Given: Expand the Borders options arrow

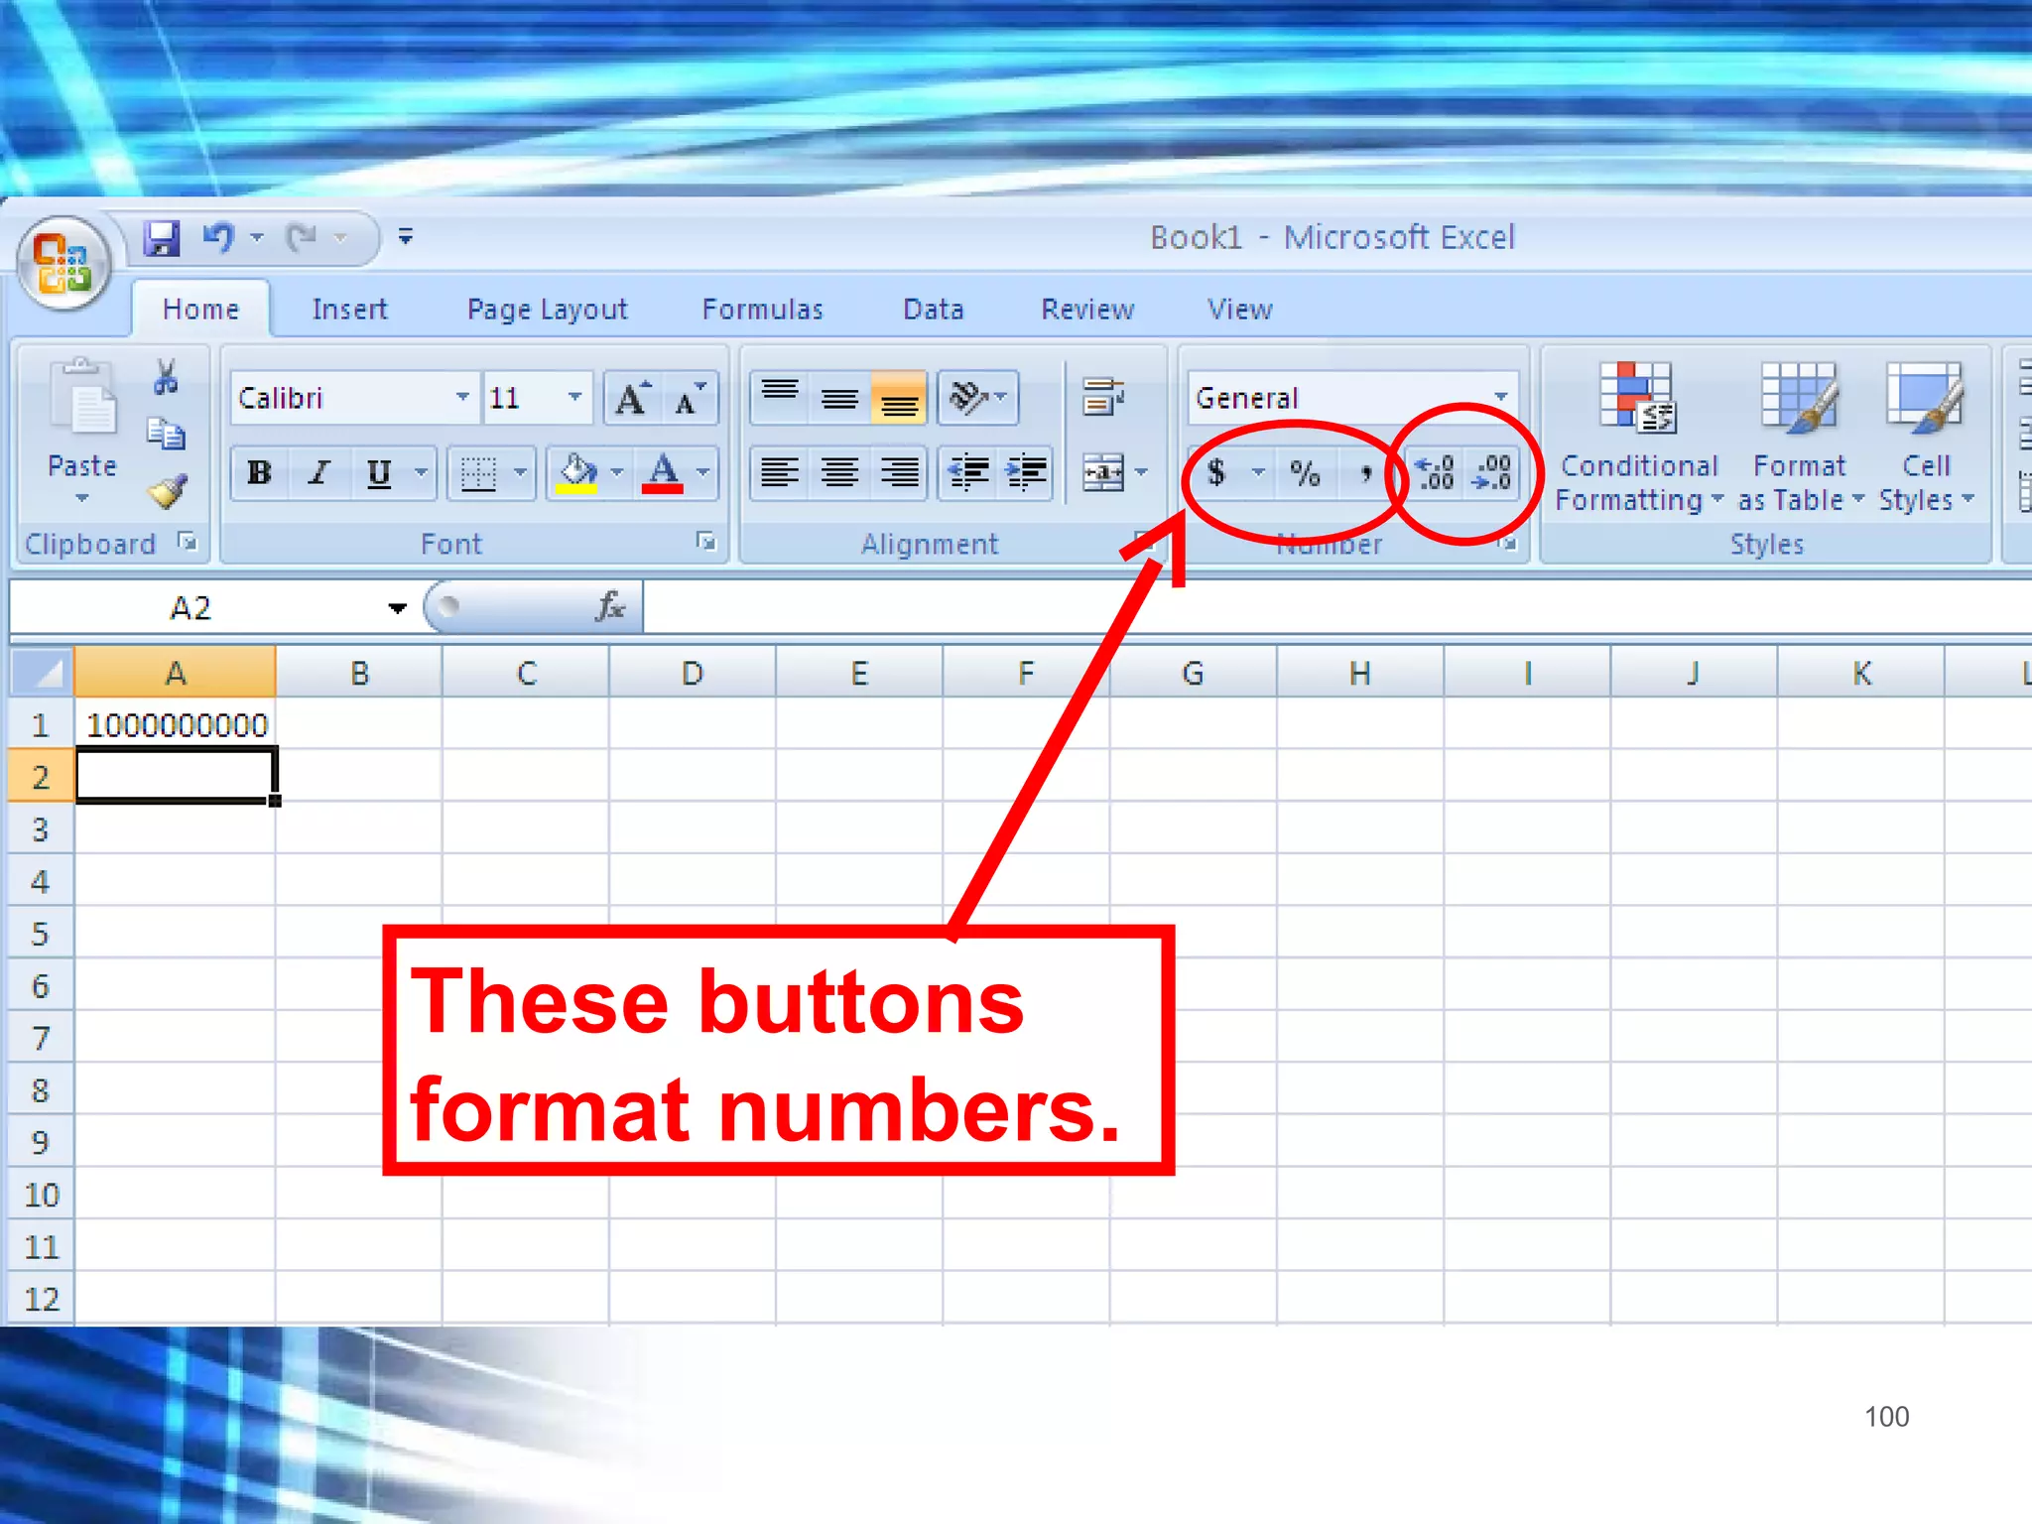Looking at the screenshot, I should (520, 473).
